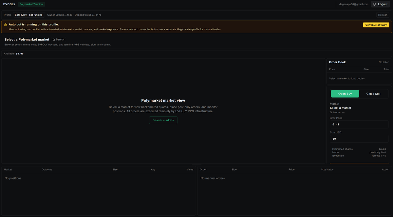The image size is (393, 217).
Task: Click the Select a market order field
Action: coord(340,108)
